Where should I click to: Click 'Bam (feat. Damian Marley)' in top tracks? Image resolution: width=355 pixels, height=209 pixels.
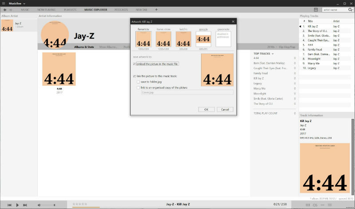pyautogui.click(x=269, y=63)
